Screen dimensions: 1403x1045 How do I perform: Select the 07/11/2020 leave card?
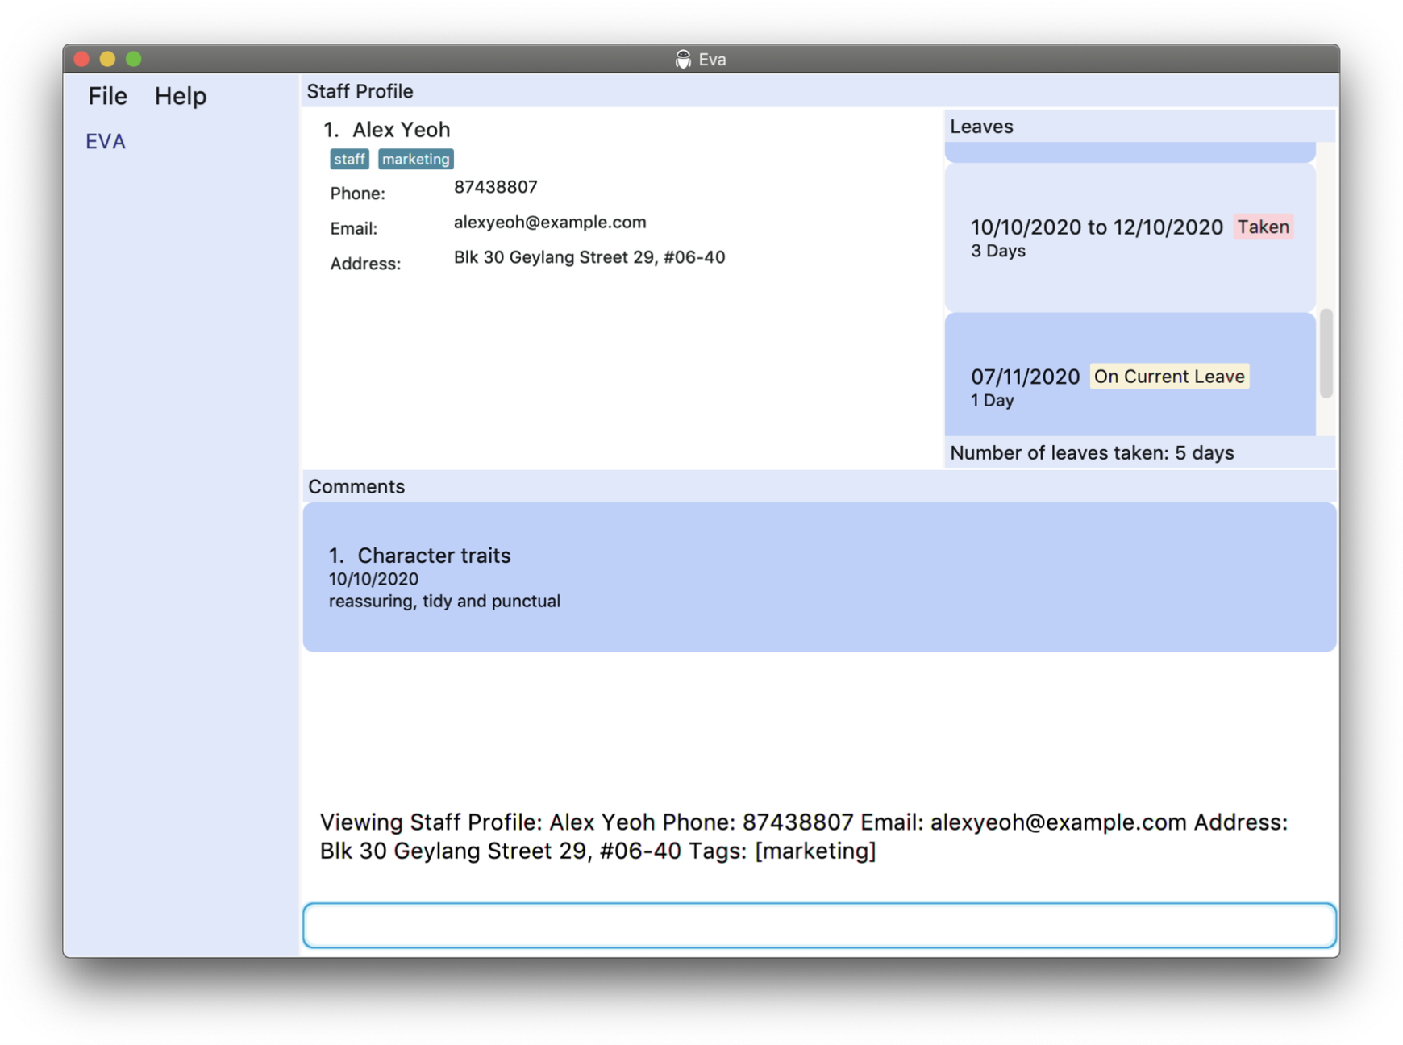1130,375
